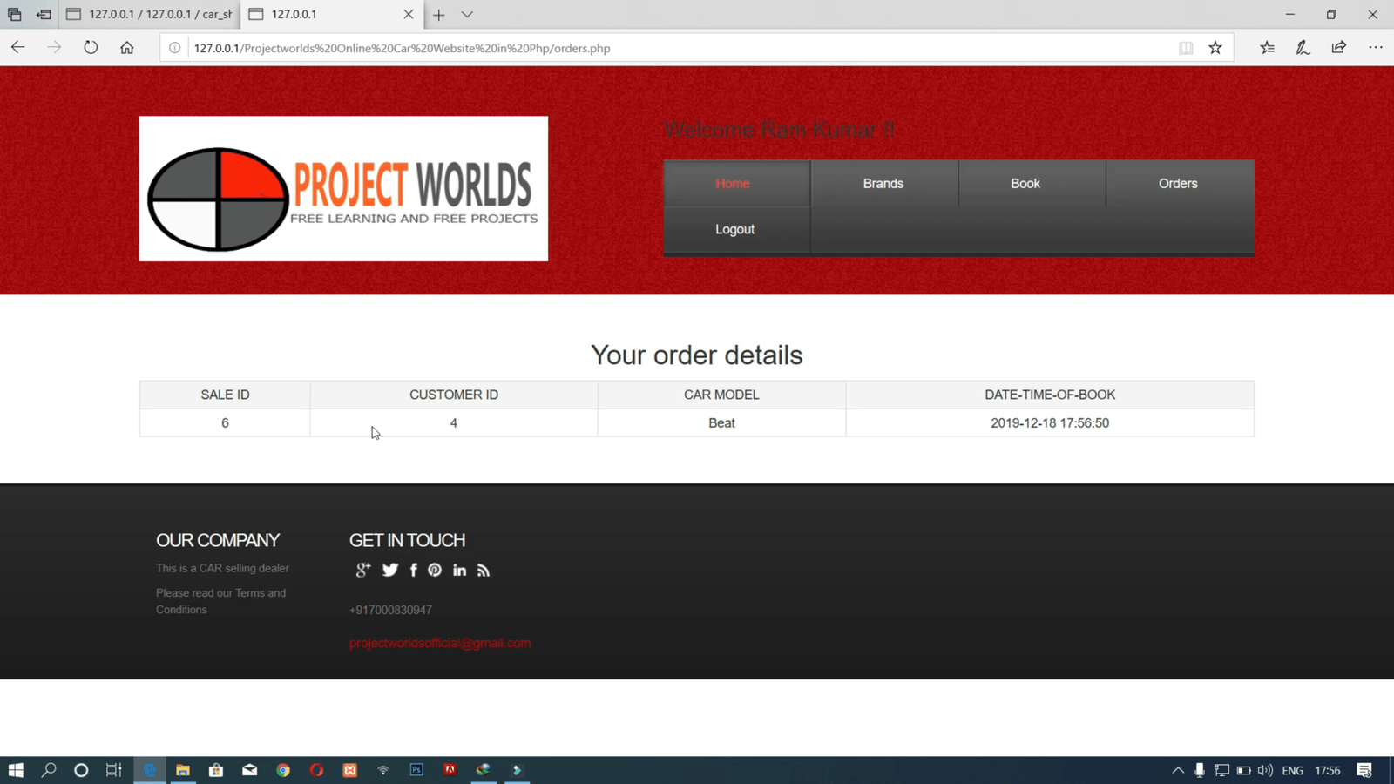
Task: Open the RSS feed icon
Action: tap(484, 570)
